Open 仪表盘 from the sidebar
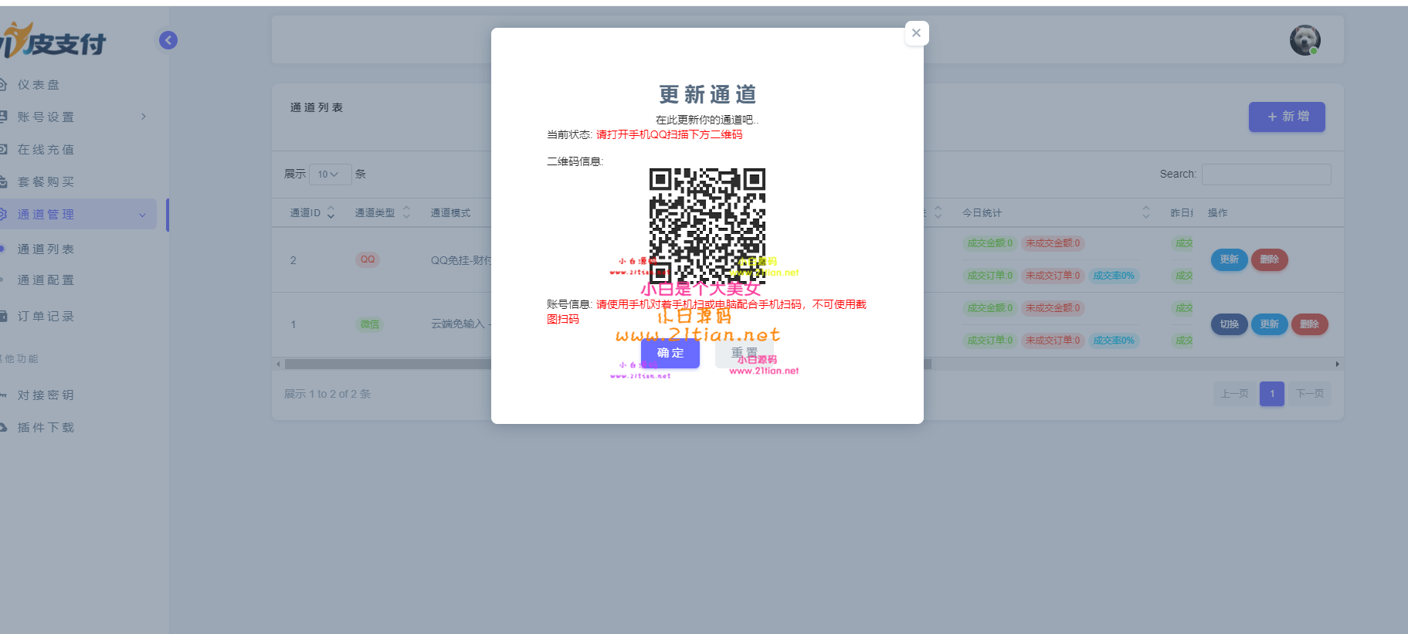 point(39,85)
